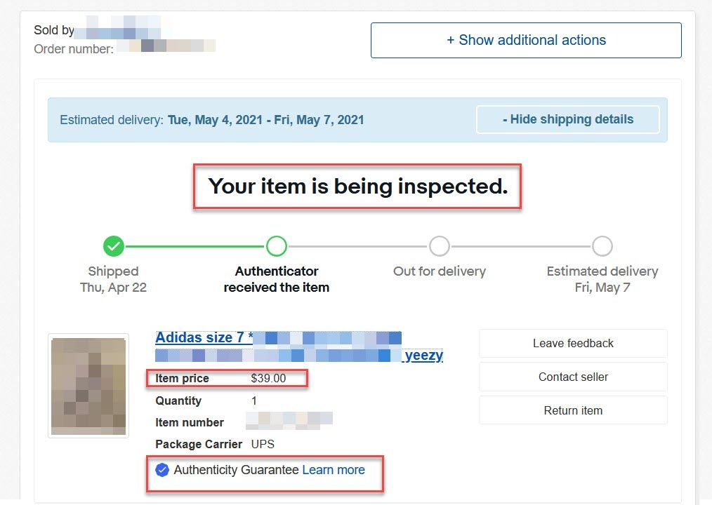
Task: Click the Estimated delivery step circle
Action: (602, 246)
